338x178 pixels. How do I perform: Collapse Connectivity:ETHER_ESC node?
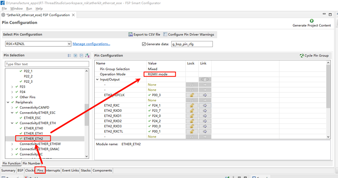coord(12,113)
